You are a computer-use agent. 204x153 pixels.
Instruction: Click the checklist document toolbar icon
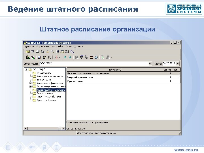click(x=57, y=52)
